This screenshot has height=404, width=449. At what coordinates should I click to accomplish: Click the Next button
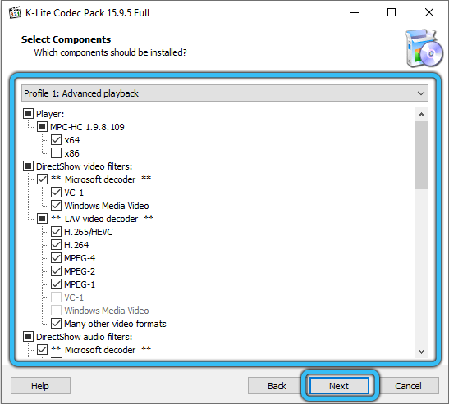[339, 386]
